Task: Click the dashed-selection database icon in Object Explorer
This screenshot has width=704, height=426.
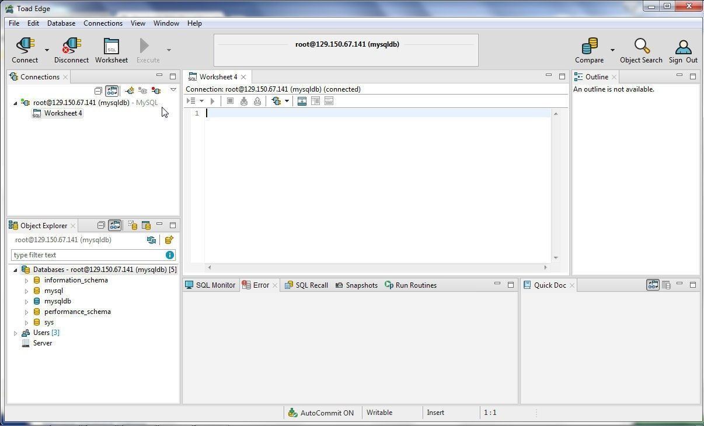Action: 133,225
